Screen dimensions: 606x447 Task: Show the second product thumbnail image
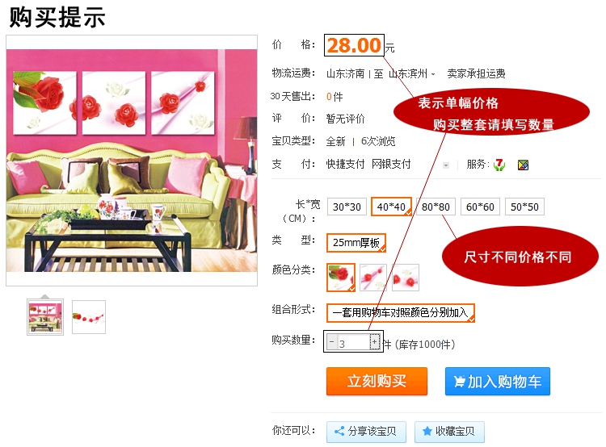tap(89, 317)
